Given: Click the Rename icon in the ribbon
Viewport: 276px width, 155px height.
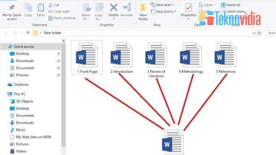Looking at the screenshot, I should [x=127, y=8].
